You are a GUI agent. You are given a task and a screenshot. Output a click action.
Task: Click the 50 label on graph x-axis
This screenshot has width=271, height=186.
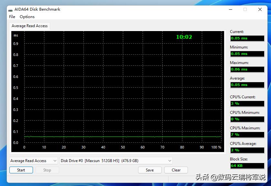pos(123,147)
